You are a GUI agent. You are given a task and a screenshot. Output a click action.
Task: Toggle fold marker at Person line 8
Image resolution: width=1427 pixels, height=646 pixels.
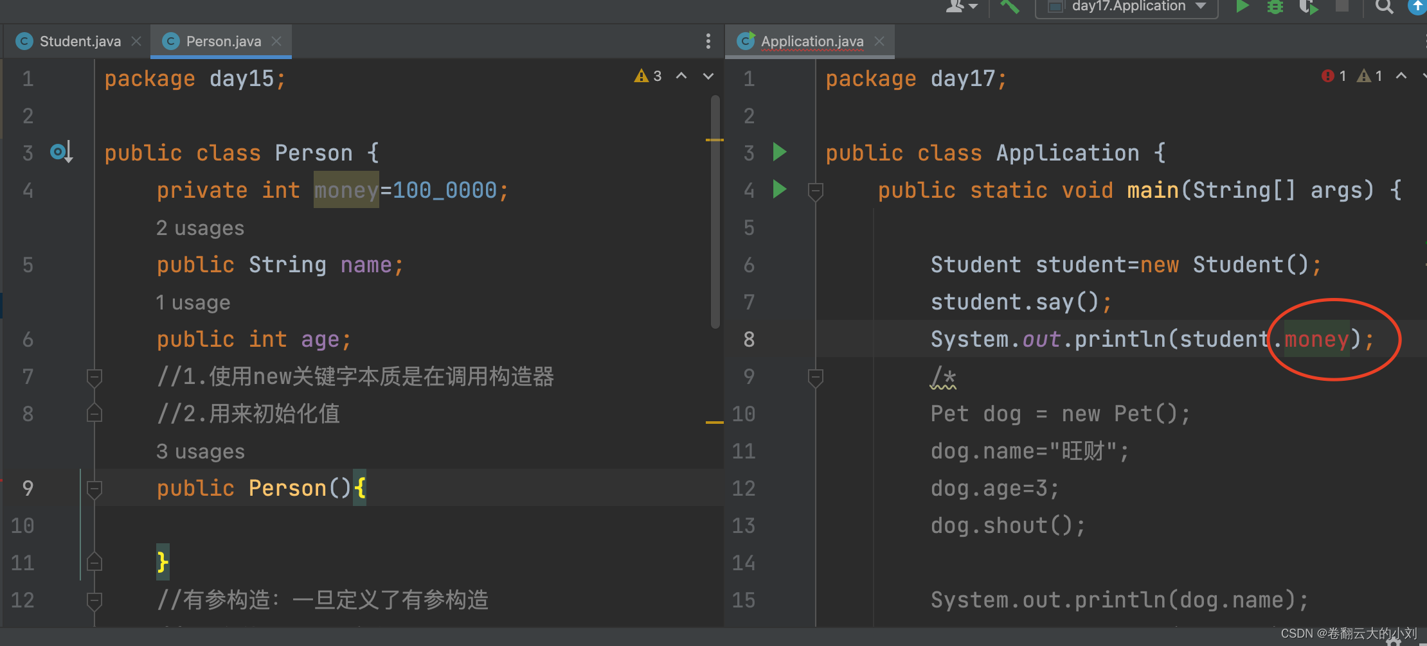tap(94, 414)
